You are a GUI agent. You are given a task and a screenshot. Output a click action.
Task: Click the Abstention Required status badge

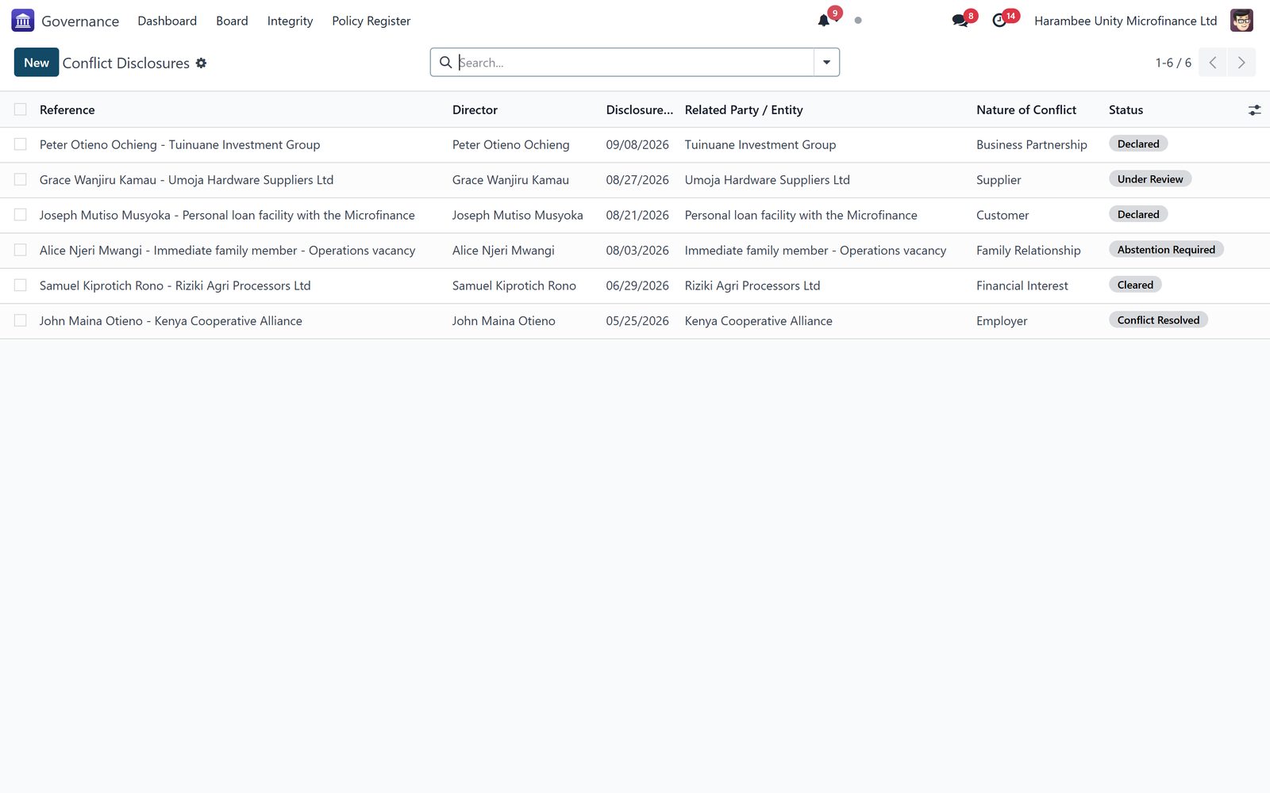(1166, 250)
